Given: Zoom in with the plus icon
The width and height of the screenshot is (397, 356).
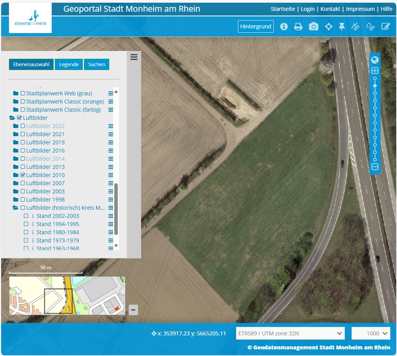Looking at the screenshot, I should click(x=375, y=70).
